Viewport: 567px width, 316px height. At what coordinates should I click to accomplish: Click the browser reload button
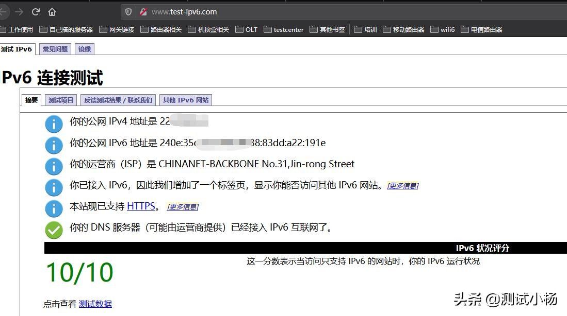[36, 12]
